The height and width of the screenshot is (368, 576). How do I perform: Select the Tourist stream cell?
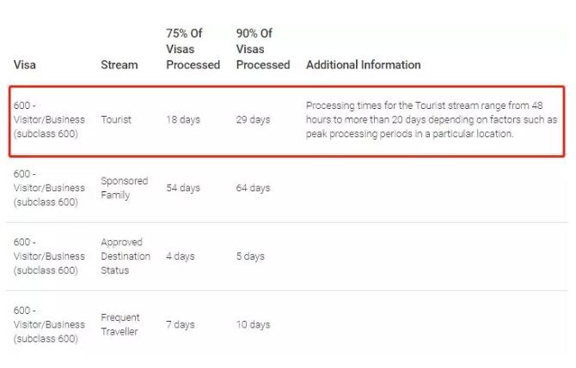116,119
